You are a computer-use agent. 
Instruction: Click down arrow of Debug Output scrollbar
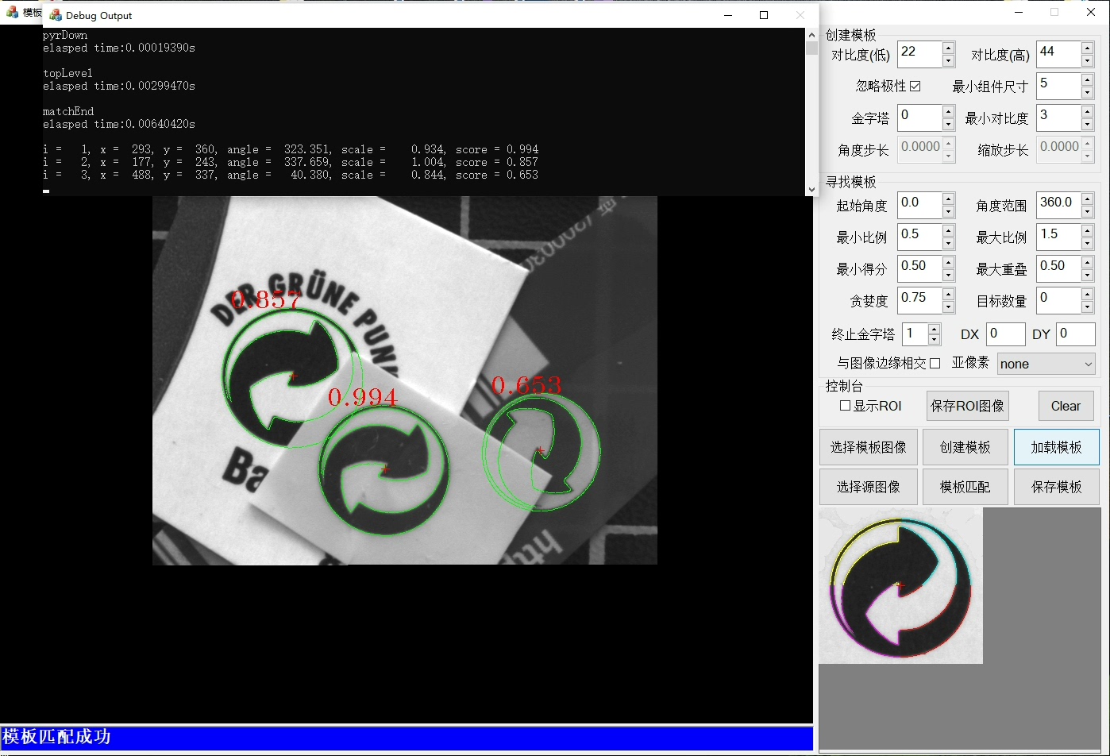click(x=811, y=190)
